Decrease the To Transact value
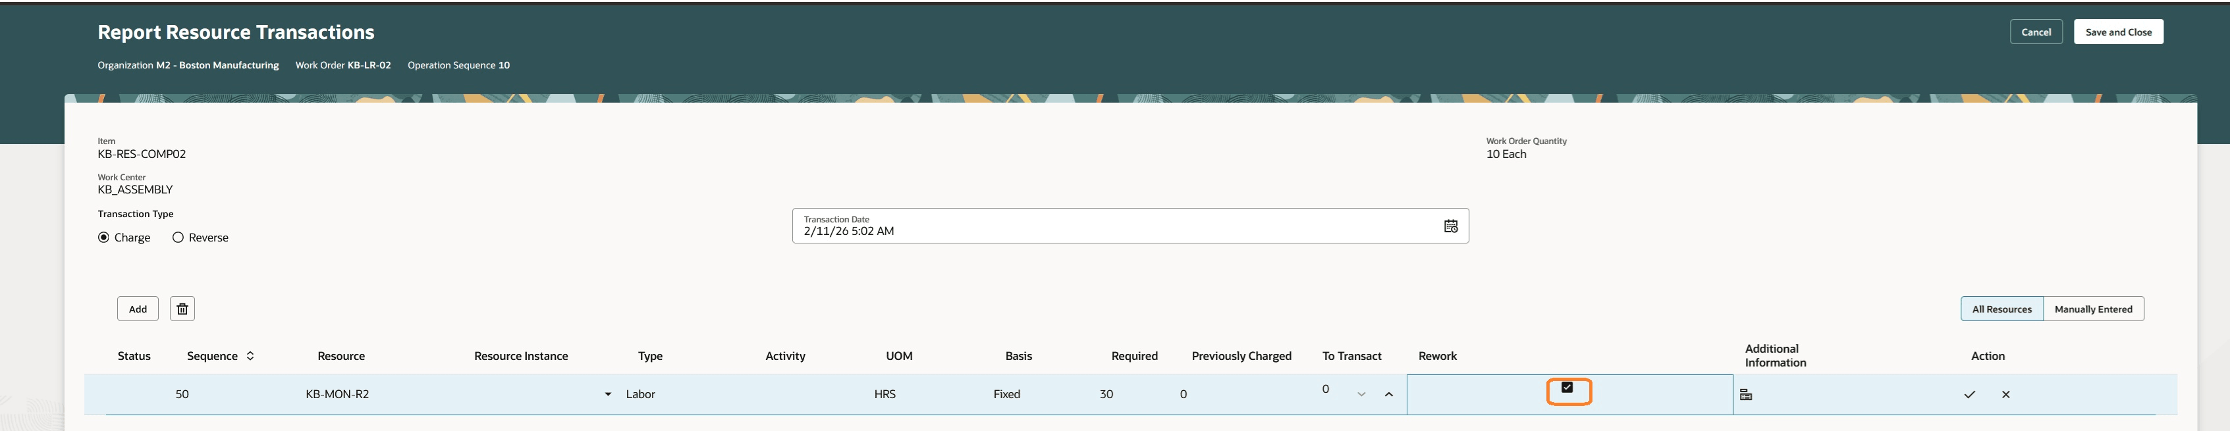The image size is (2230, 431). [x=1362, y=395]
